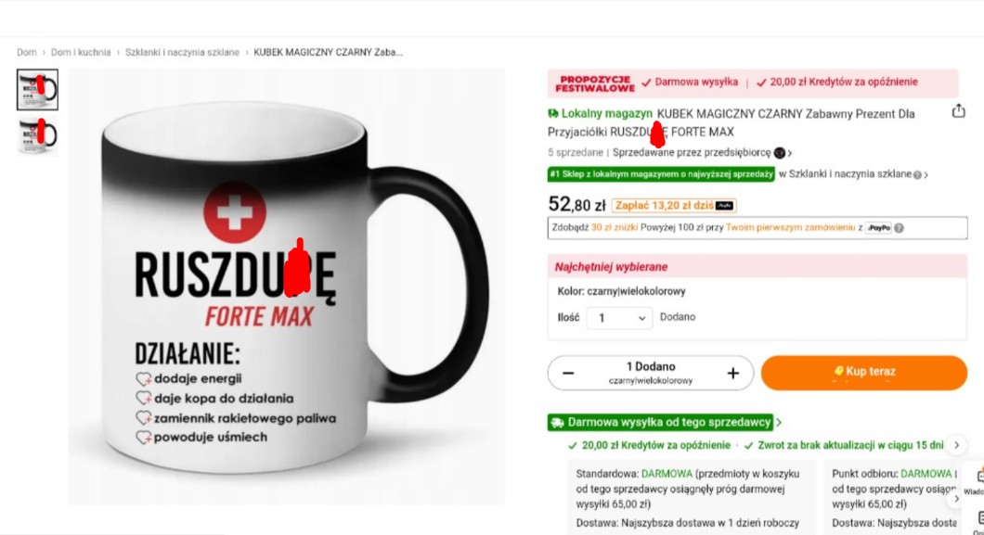
Task: Go to Szklanki i naczynia szklane breadcrumb
Action: tap(182, 52)
